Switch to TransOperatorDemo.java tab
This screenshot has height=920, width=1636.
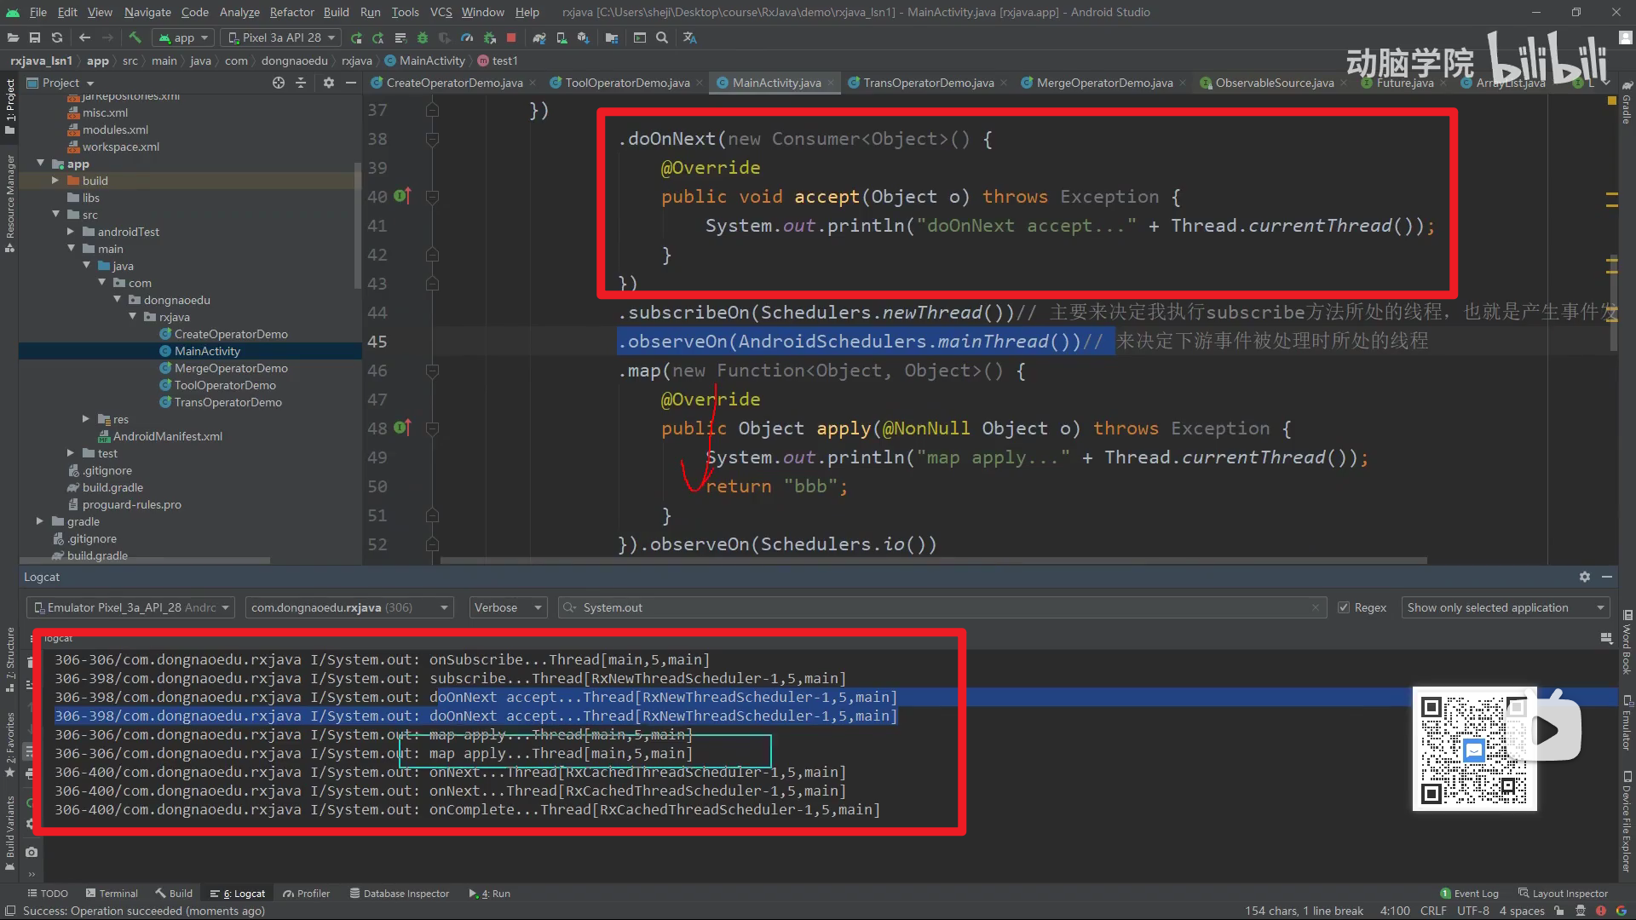coord(929,83)
